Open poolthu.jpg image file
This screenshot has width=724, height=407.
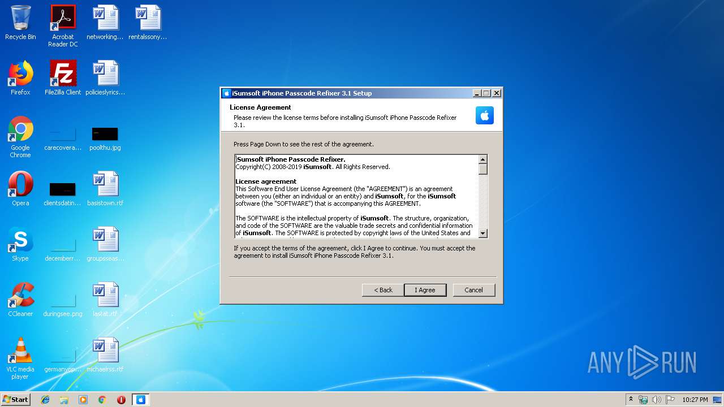point(105,138)
